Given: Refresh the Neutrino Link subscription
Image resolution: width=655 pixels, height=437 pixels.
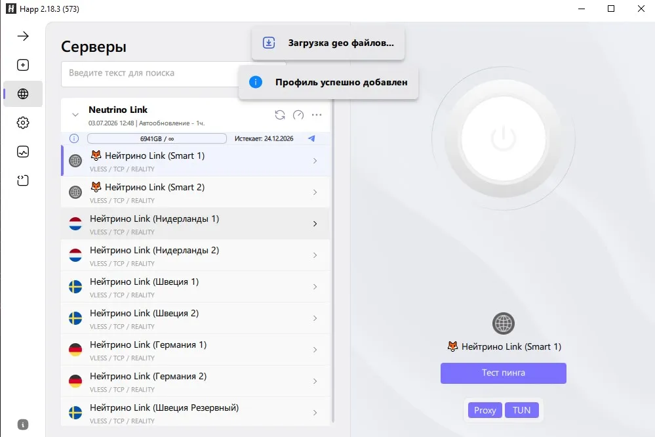Looking at the screenshot, I should click(280, 115).
